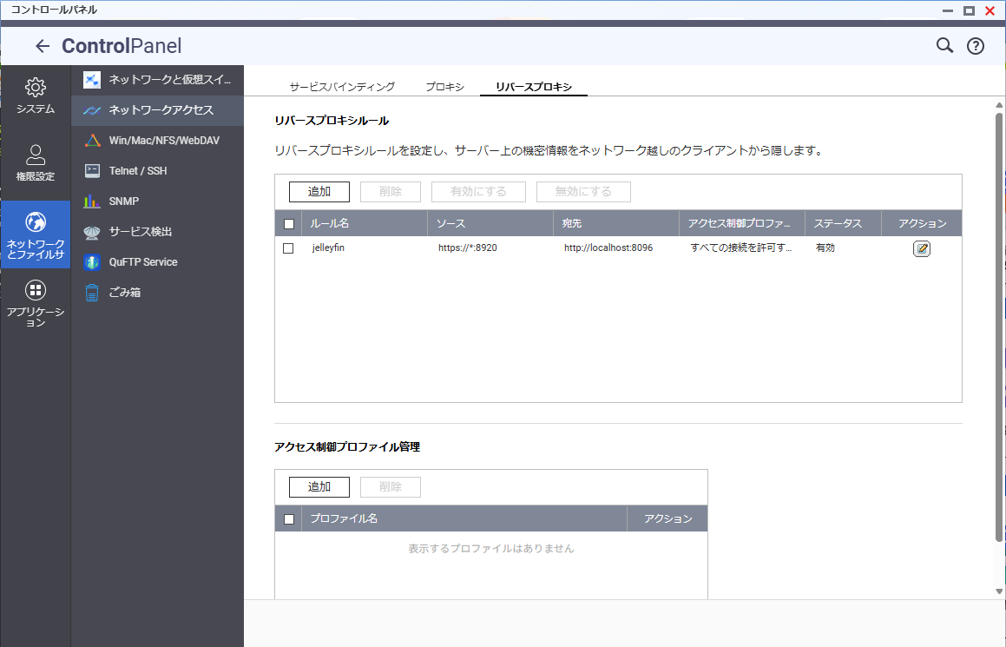Tick the jelleyfin rule checkbox

point(289,248)
